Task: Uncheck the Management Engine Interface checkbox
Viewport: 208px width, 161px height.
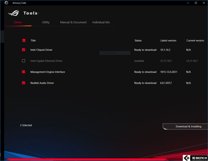Action: 24,72
